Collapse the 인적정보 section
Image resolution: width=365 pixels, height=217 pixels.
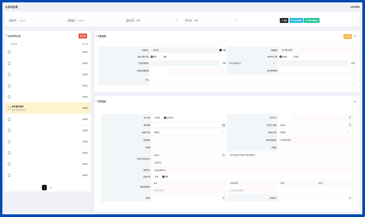click(x=355, y=102)
